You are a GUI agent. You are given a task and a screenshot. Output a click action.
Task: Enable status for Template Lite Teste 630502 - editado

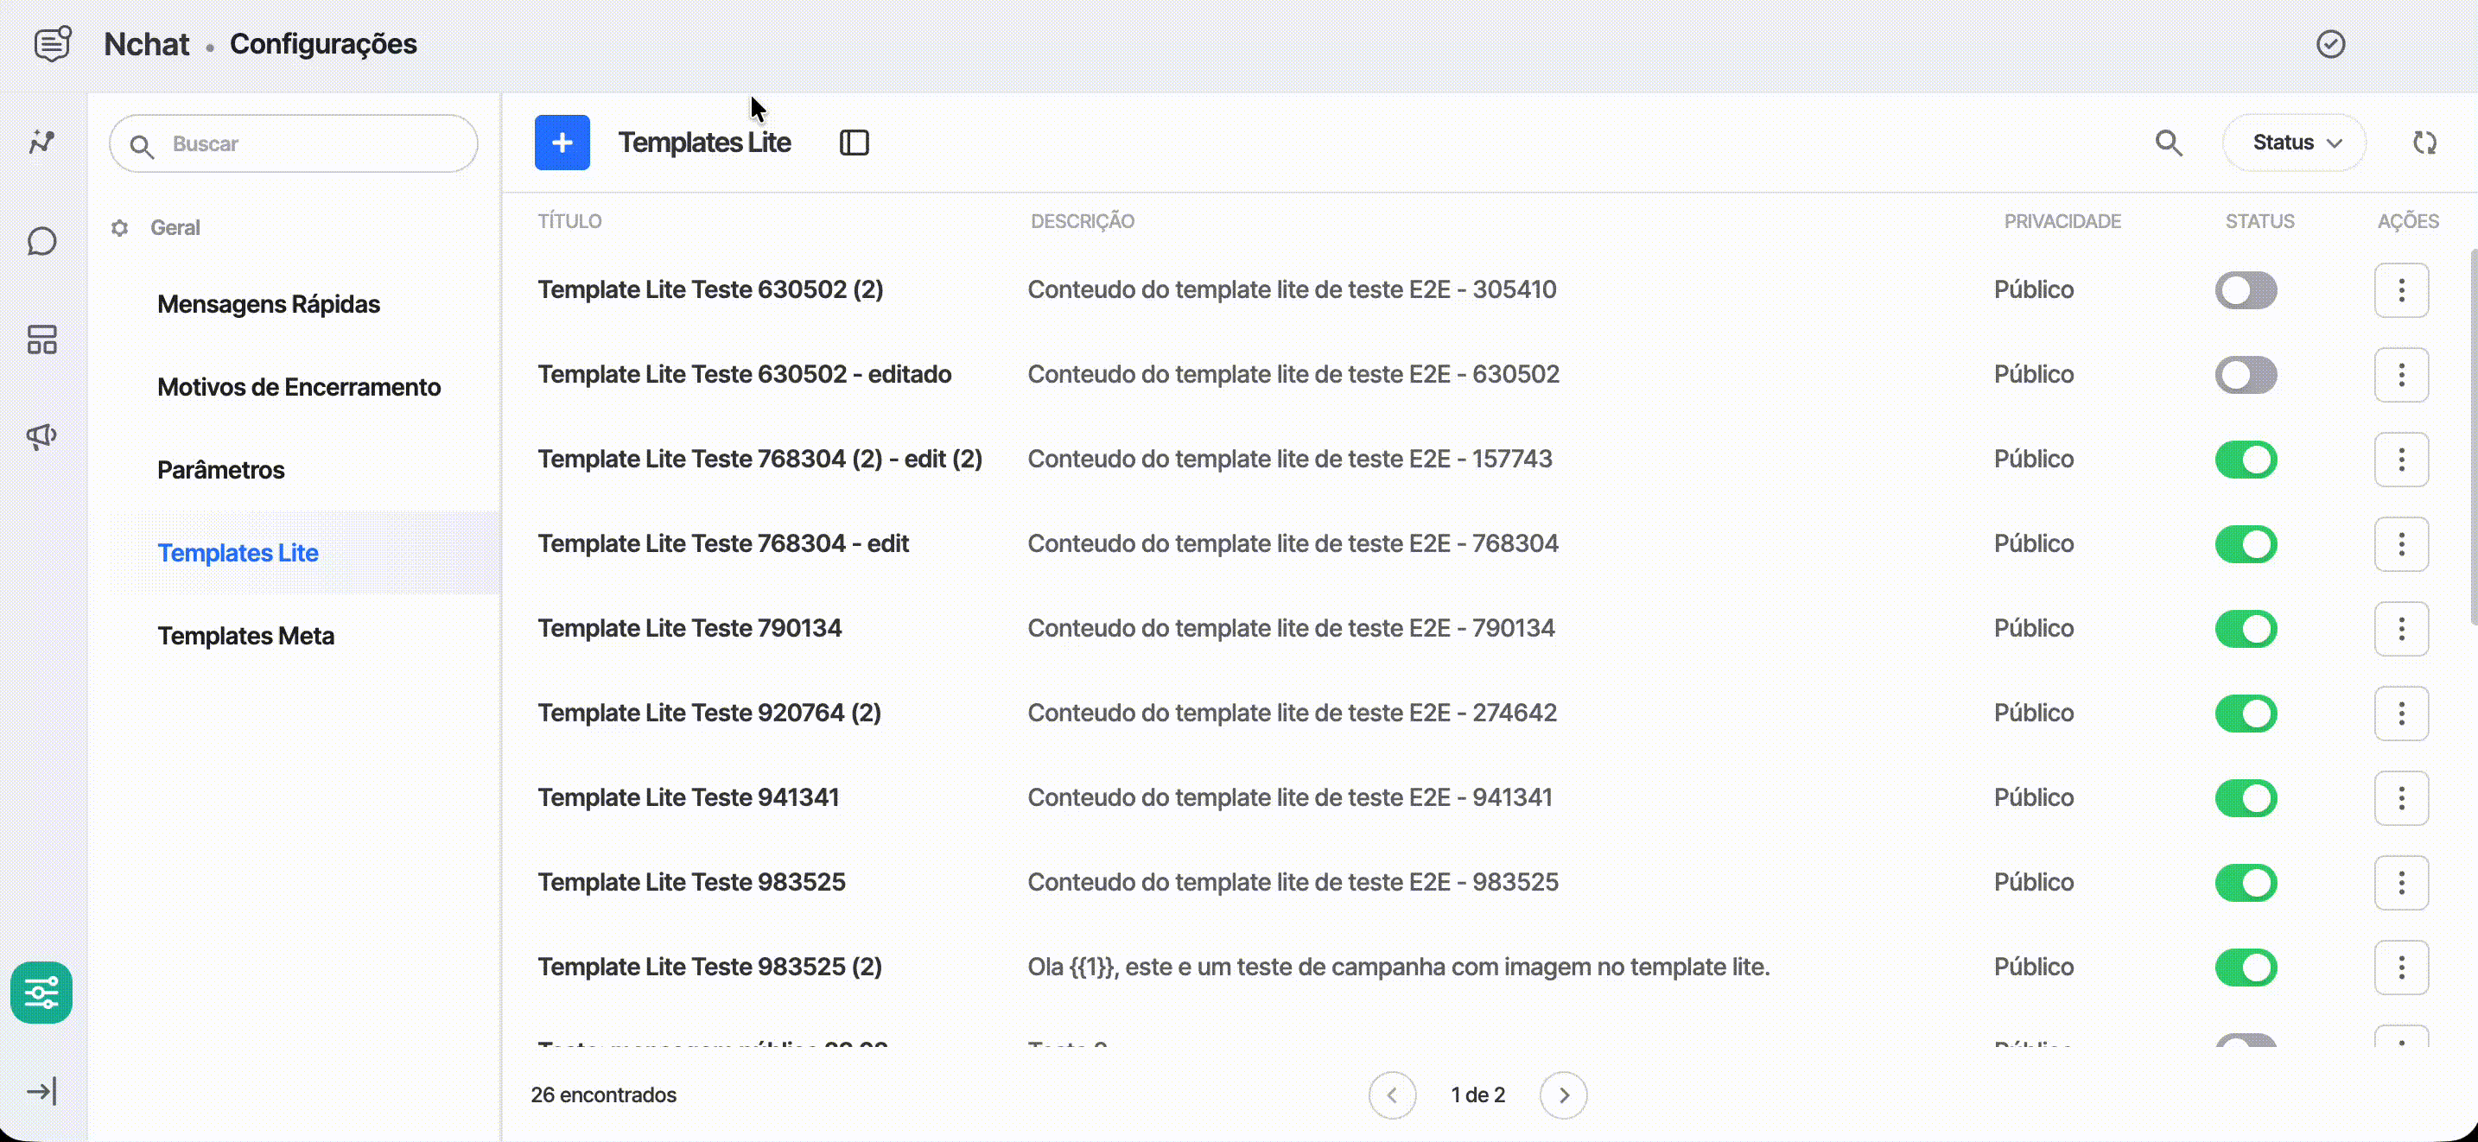pos(2246,374)
